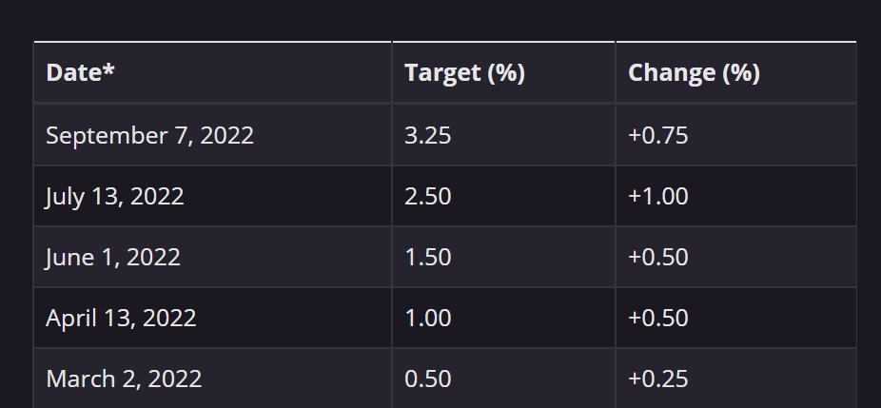Click the year 2022 in September row

227,135
